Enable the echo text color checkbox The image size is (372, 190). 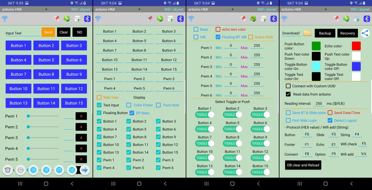pyautogui.click(x=218, y=29)
